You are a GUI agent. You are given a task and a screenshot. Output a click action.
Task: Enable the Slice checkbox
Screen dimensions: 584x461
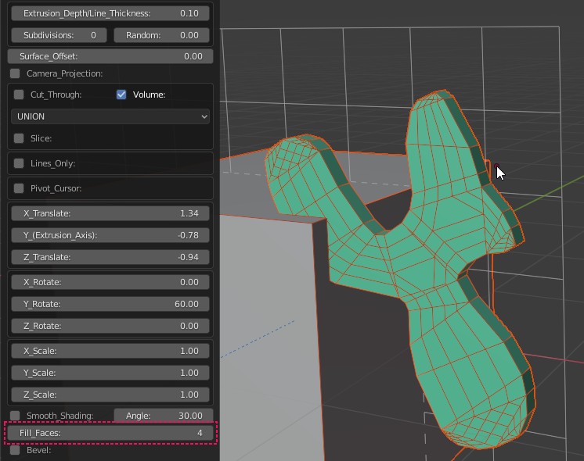point(19,138)
